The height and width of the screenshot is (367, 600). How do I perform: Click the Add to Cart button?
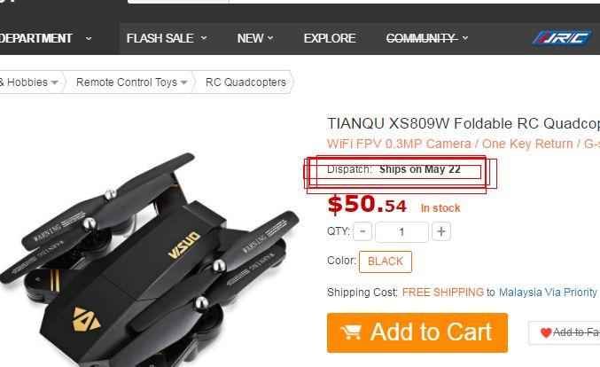417,332
